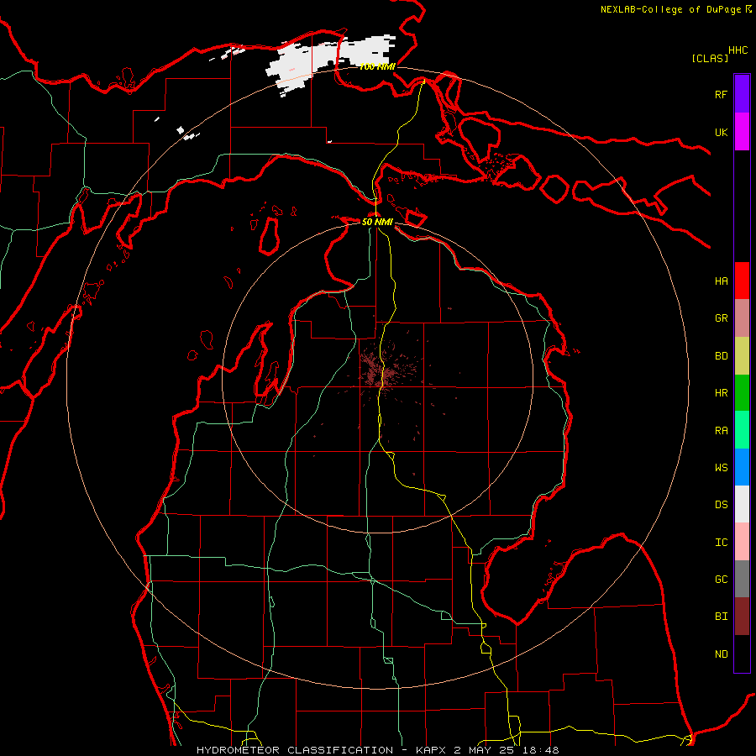Click the UK magenta legend swatch
This screenshot has height=756, width=756.
click(x=742, y=132)
